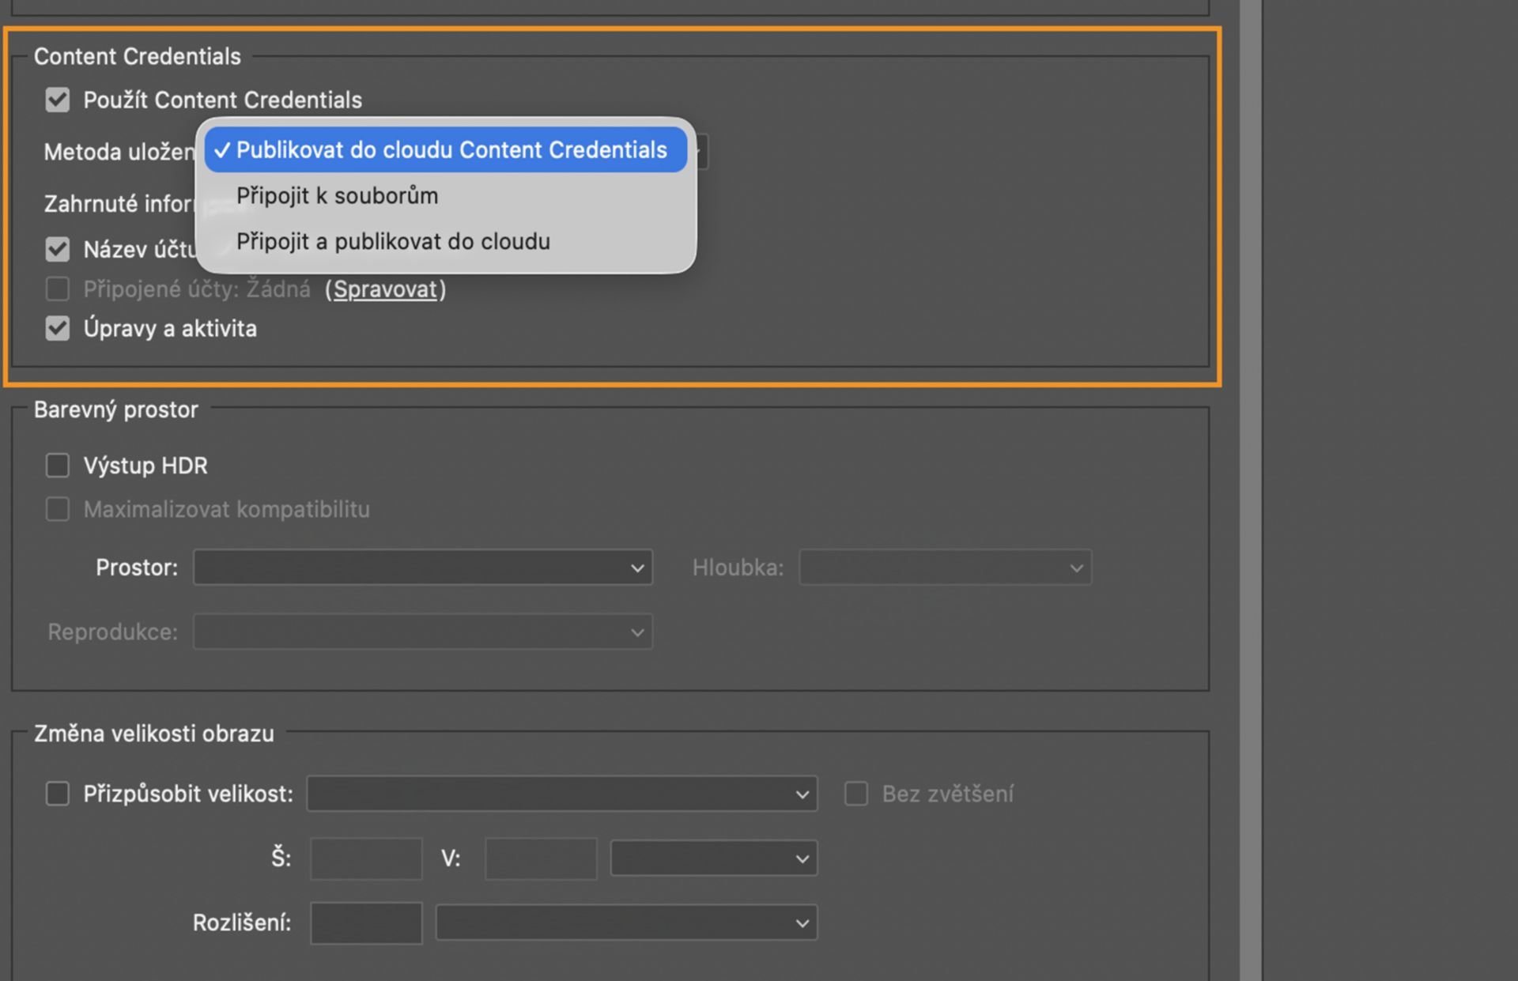Open the Spravovat link

(385, 289)
